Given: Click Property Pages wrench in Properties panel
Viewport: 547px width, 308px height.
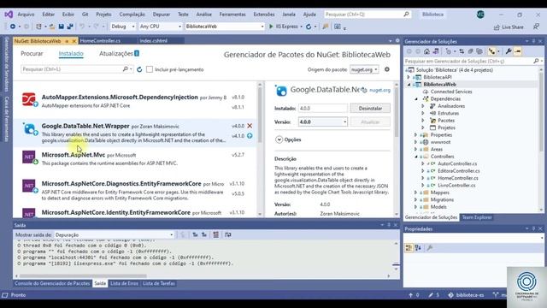Looking at the screenshot, I should pos(430,248).
